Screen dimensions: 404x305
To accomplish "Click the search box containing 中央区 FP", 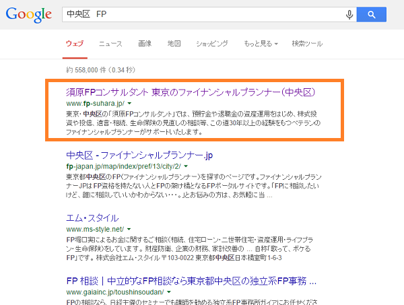I will click(x=209, y=14).
